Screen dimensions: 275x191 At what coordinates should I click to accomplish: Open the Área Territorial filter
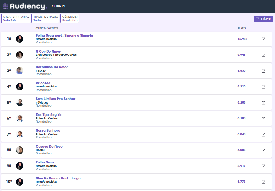click(16, 18)
